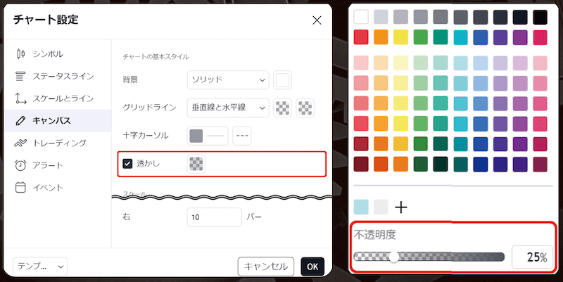The height and width of the screenshot is (282, 563).
Task: Click the candlestick icon beside シンボル
Action: coord(20,54)
